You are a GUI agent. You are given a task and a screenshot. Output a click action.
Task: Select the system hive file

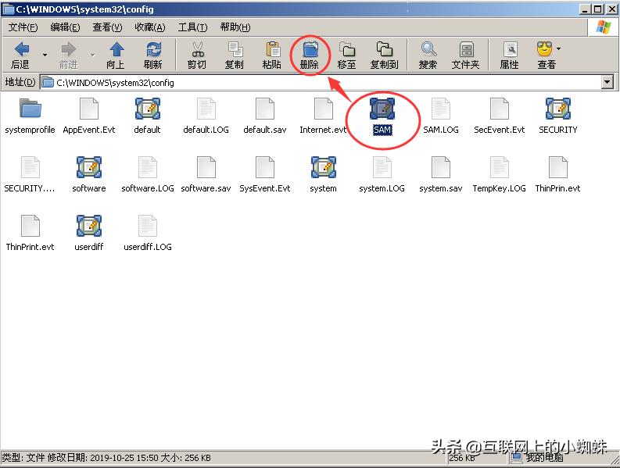click(x=324, y=175)
